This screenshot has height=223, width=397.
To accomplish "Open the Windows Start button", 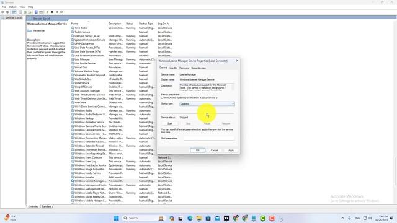I will point(116,218).
